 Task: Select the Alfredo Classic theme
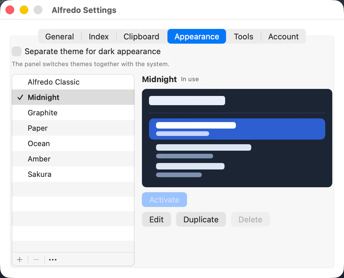(73, 82)
